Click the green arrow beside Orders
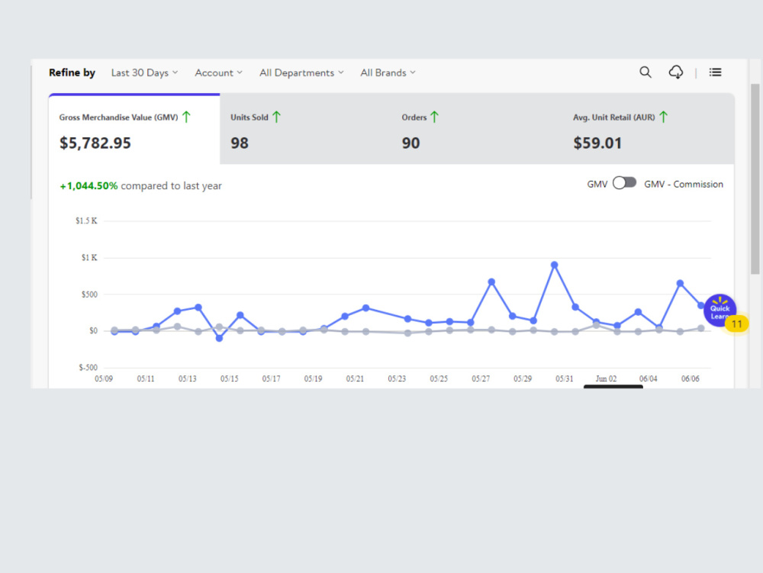763x573 pixels. [x=435, y=117]
